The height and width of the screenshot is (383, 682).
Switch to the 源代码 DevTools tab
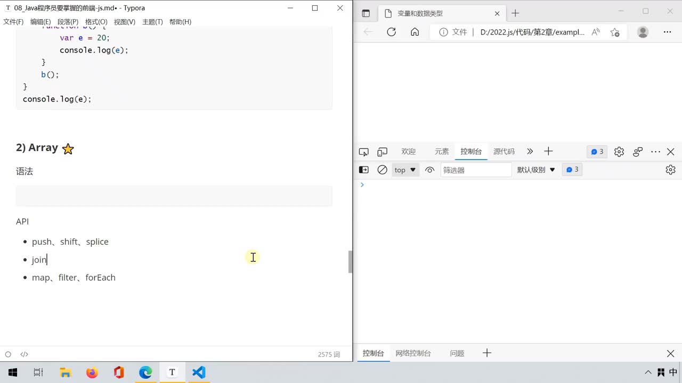tap(504, 152)
